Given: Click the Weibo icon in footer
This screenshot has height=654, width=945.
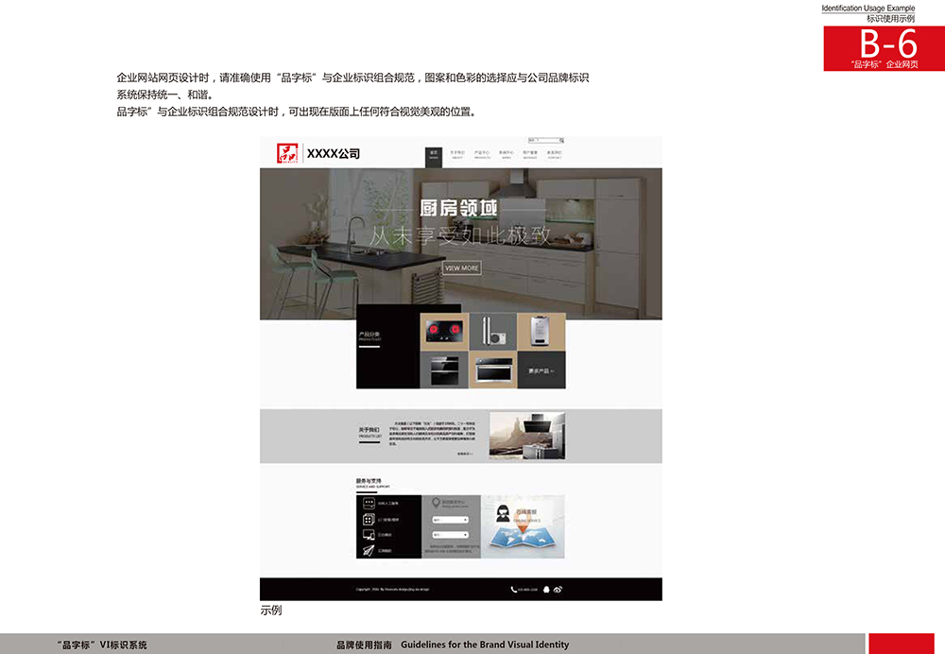Looking at the screenshot, I should [x=558, y=589].
